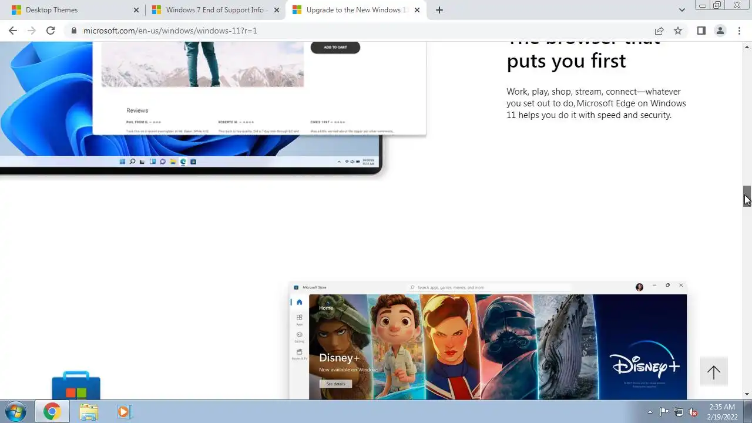Open Chrome three-dot menu
752x423 pixels.
(739, 31)
